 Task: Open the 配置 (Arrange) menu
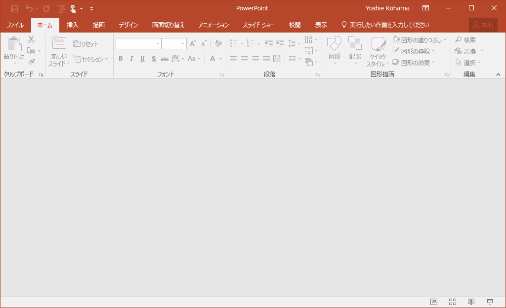tap(355, 51)
